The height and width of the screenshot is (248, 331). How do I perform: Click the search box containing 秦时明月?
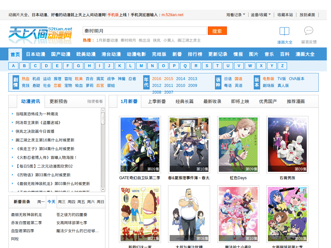click(x=144, y=31)
